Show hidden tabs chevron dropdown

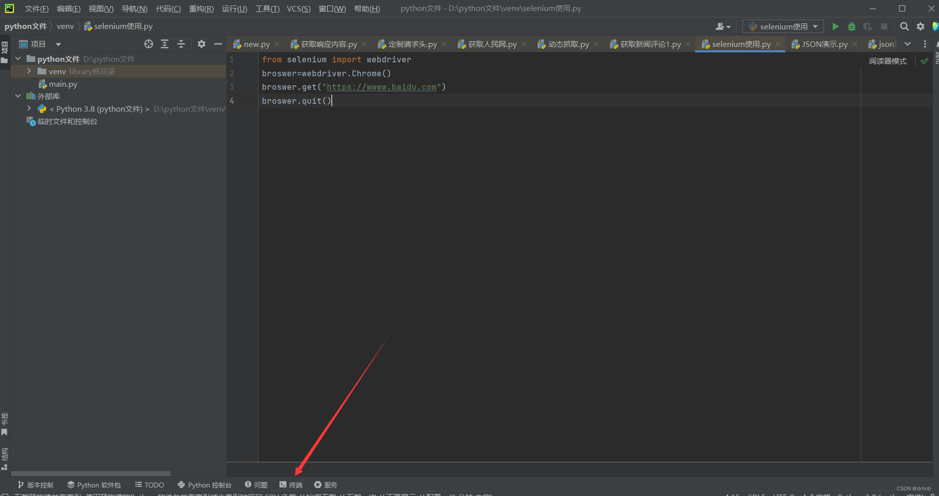tap(908, 44)
